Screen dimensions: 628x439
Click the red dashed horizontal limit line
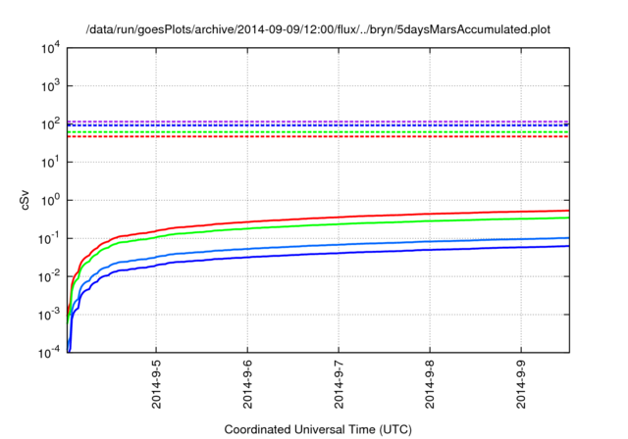318,137
